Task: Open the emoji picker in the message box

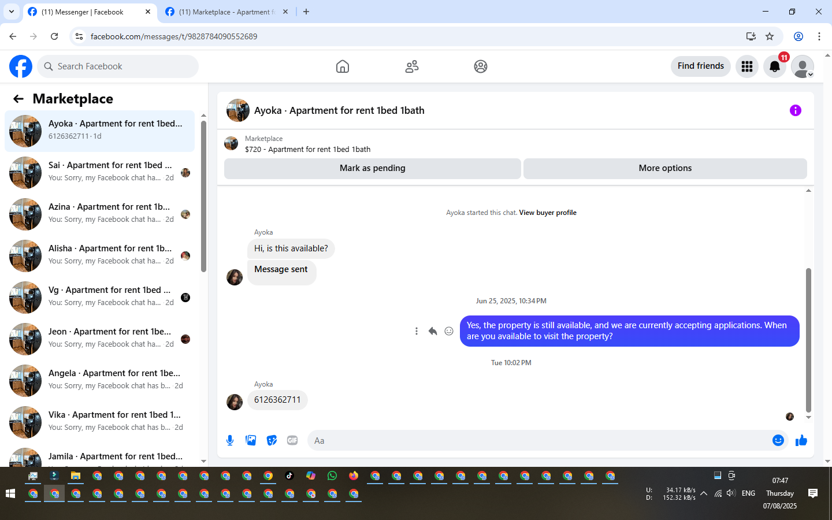Action: [778, 440]
